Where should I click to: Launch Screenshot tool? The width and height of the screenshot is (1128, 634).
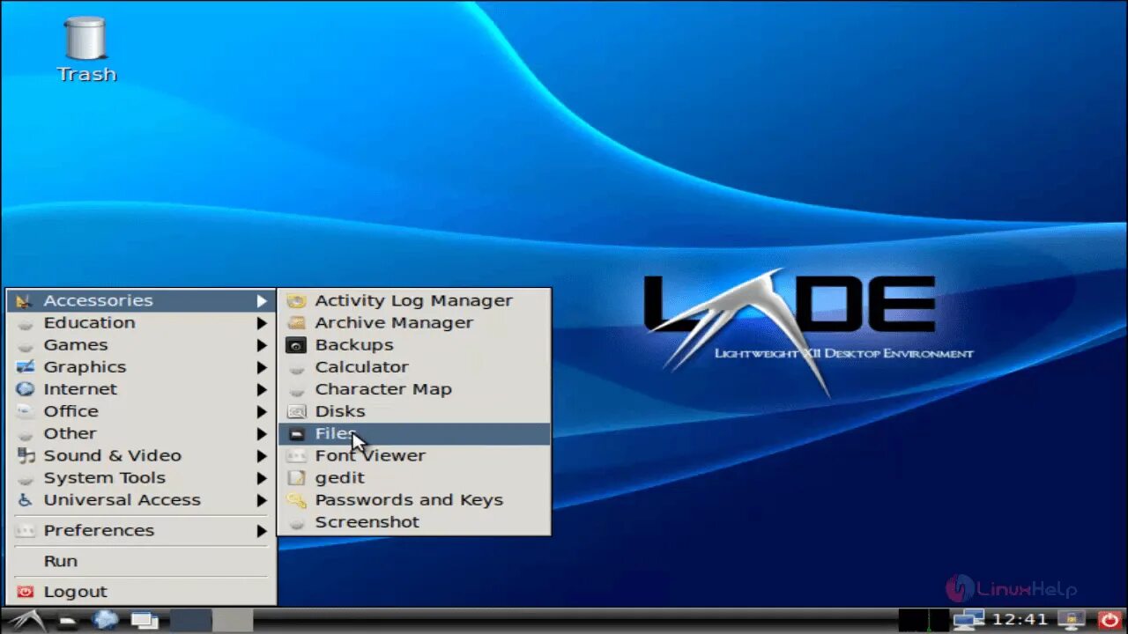(414, 521)
